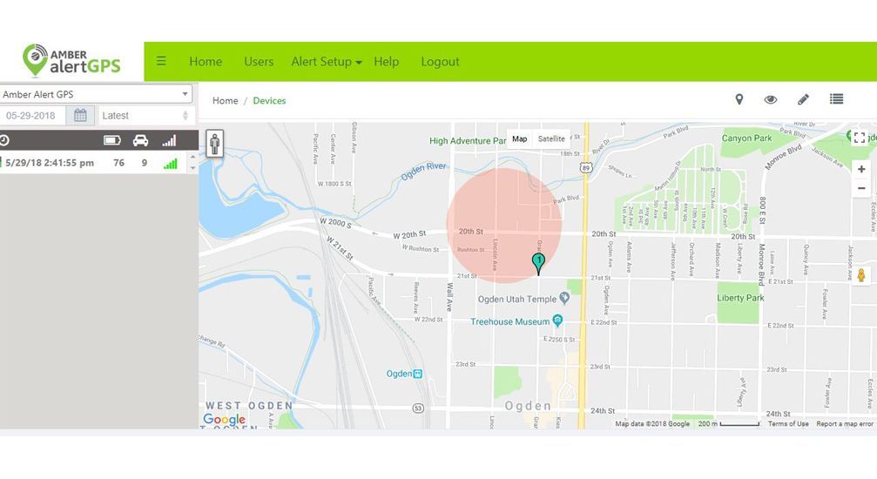
Task: Click the car speed column header icon
Action: pyautogui.click(x=140, y=140)
